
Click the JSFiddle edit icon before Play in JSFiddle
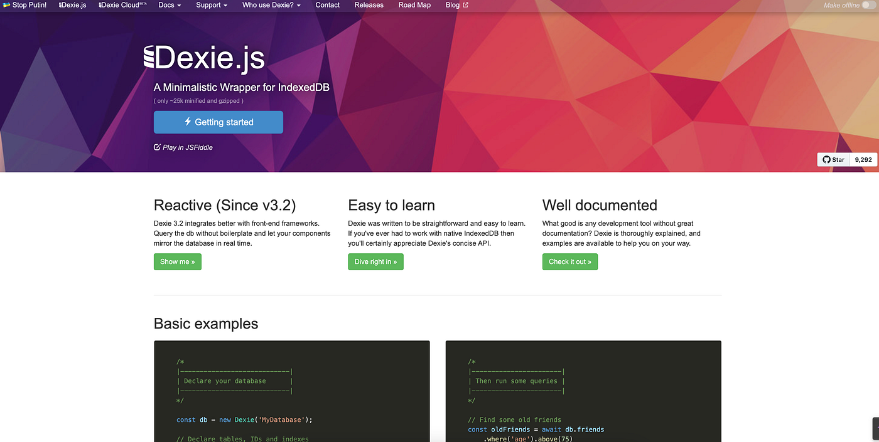pyautogui.click(x=156, y=147)
